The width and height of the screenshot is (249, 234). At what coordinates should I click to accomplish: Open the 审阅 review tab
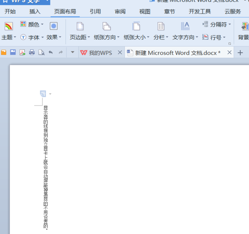[x=120, y=12]
